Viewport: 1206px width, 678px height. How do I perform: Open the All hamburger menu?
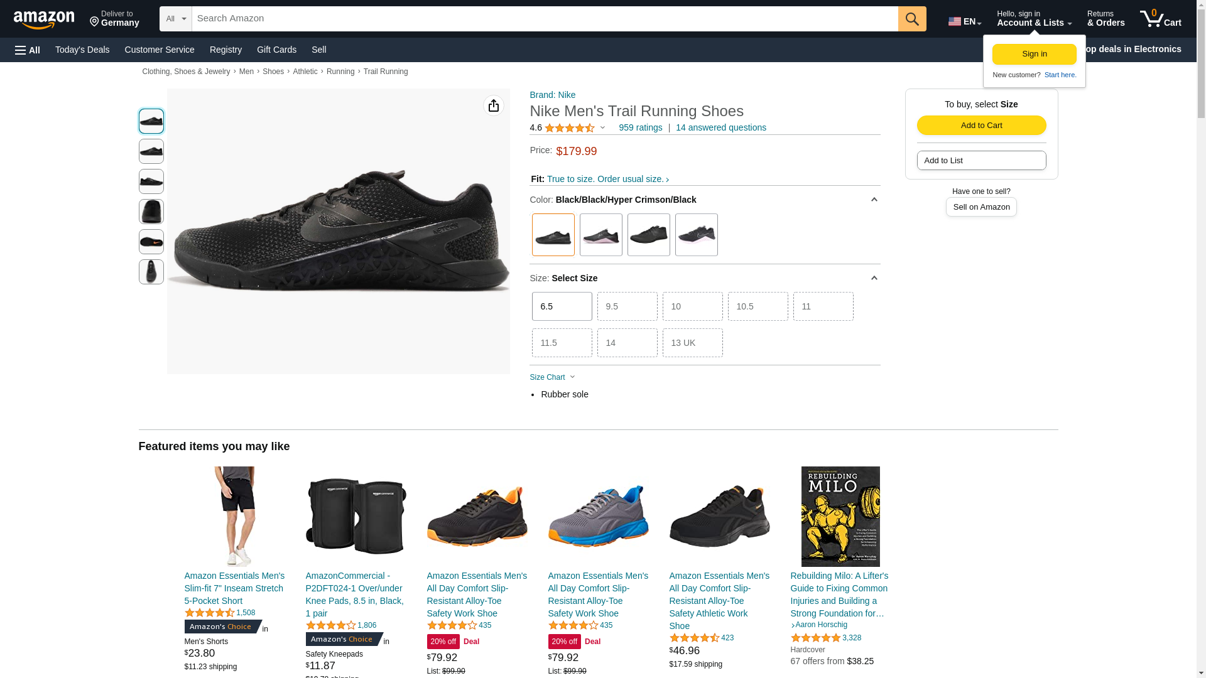pos(28,50)
